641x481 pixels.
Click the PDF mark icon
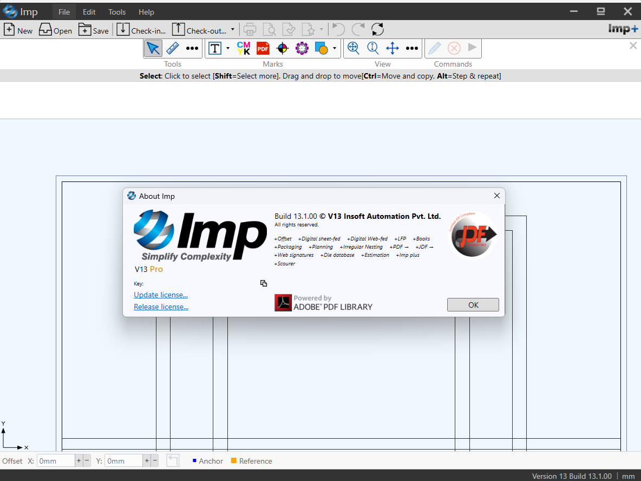point(263,48)
